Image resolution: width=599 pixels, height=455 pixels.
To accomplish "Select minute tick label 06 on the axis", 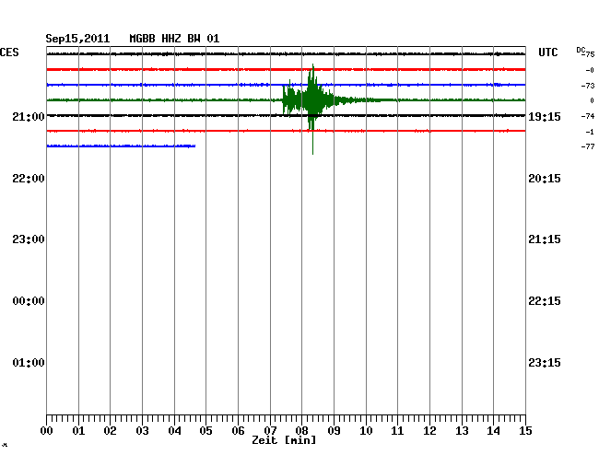I will pos(238,431).
